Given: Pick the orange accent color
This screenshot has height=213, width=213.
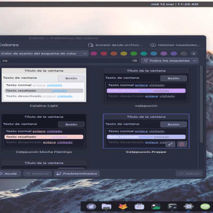Looking at the screenshot, I should (x=114, y=53).
